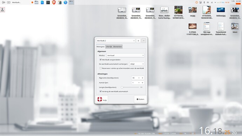The image size is (242, 136).
Task: Switch to the Uiterlijk tab
Action: tap(109, 47)
